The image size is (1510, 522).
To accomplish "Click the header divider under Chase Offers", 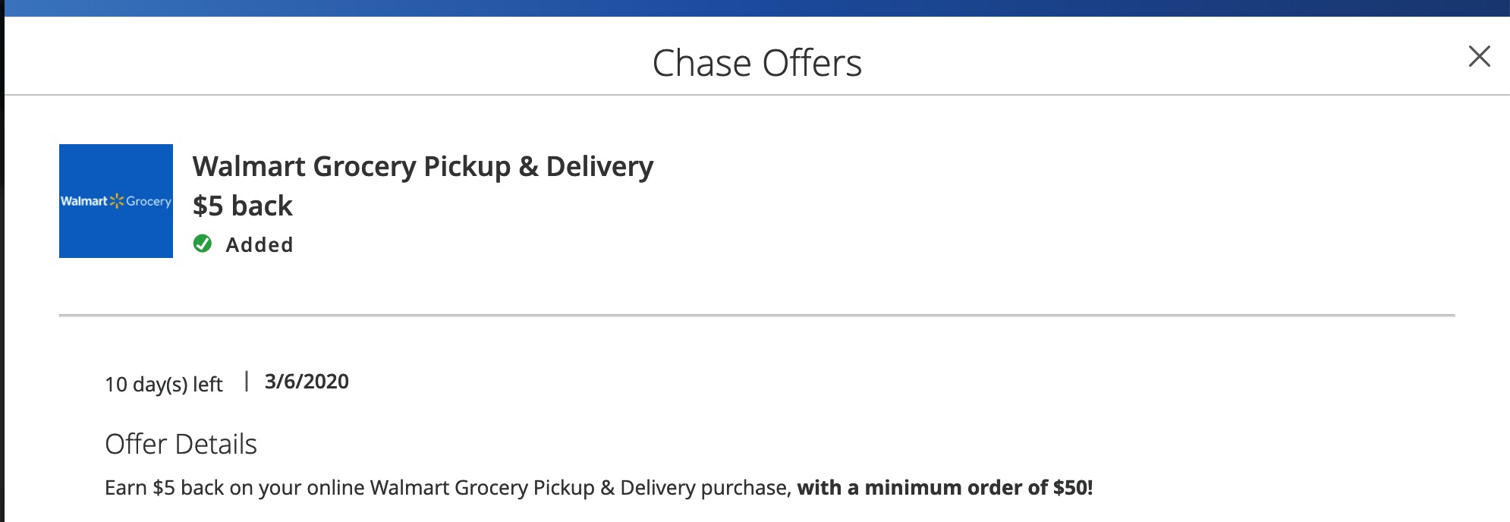I will (757, 95).
